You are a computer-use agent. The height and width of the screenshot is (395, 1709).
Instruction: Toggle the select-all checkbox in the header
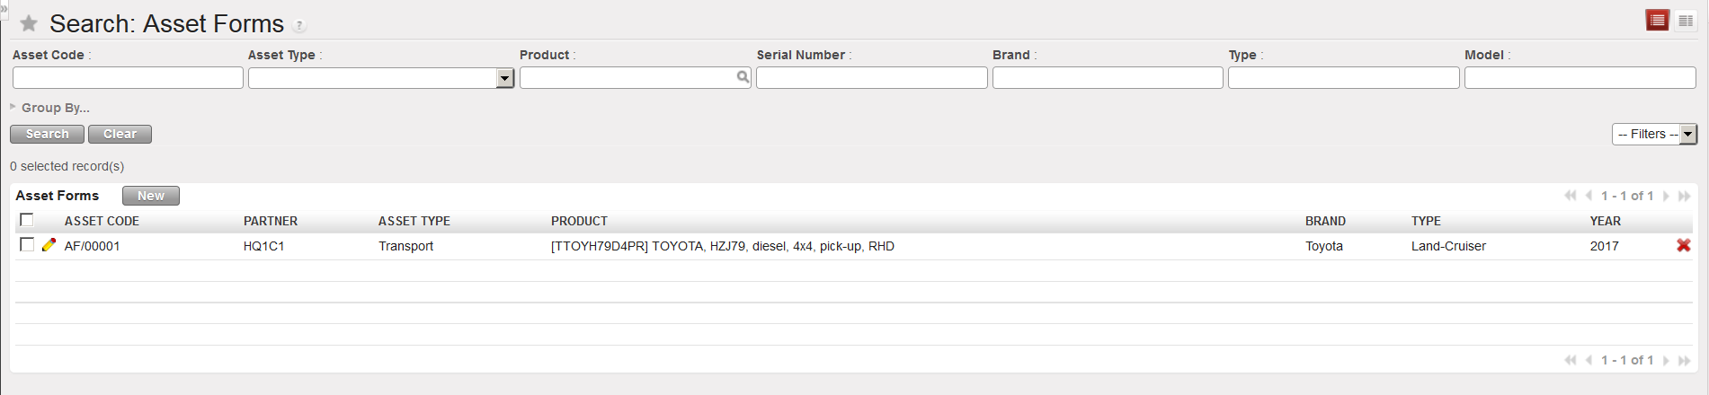27,220
